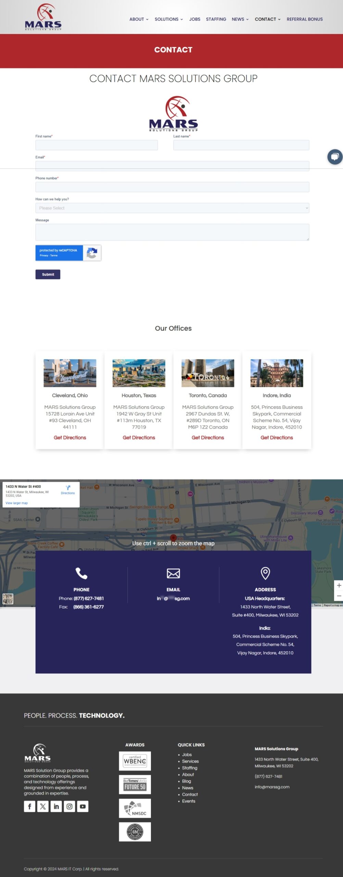This screenshot has height=877, width=343.
Task: Open the 'How can we help you?' dropdown
Action: coord(172,208)
